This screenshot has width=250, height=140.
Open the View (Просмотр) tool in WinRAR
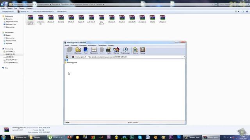point(94,51)
